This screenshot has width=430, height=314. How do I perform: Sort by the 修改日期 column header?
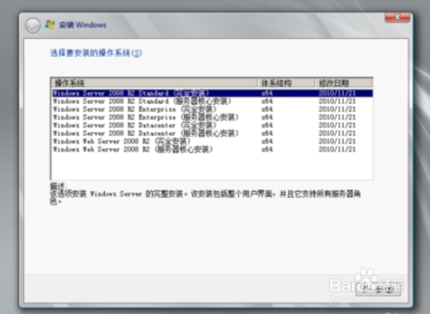343,83
